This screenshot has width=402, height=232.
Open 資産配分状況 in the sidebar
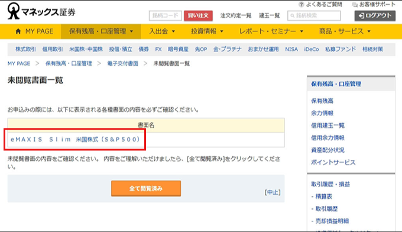[x=328, y=150]
